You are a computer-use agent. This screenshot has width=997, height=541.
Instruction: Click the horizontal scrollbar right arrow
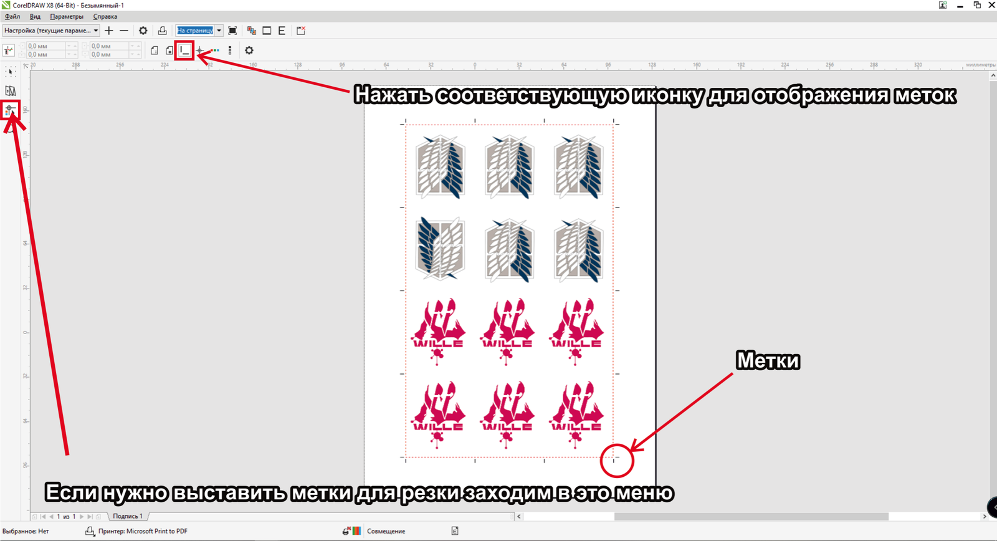pos(985,517)
